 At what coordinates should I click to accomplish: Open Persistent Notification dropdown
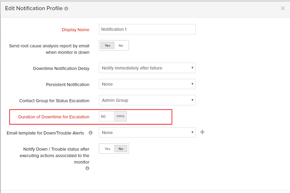[147, 84]
